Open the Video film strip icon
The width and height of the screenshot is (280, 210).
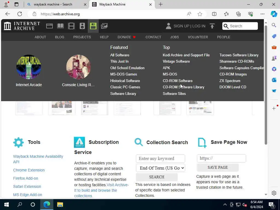71,26
